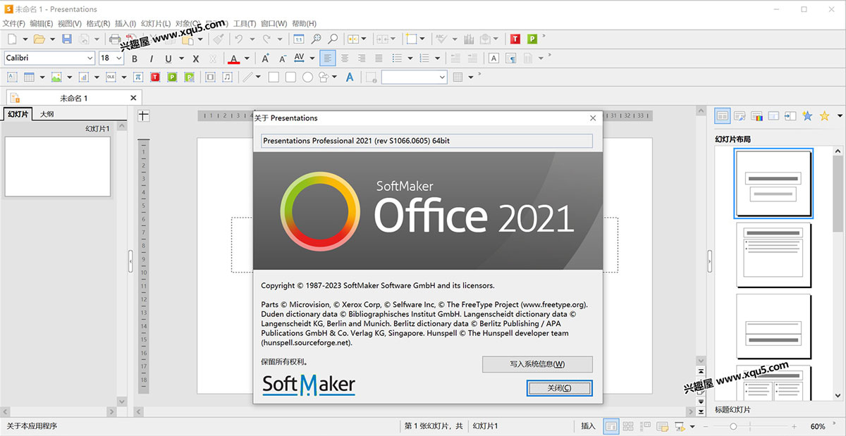Expand the line tool arrow
This screenshot has height=436, width=846.
258,77
